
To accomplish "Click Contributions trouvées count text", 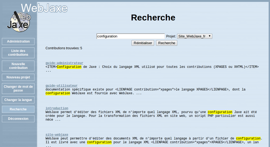I will 64,48.
